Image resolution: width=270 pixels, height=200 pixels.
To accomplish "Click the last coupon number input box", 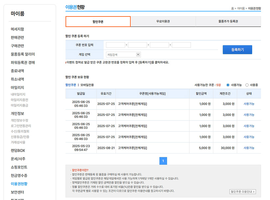I will pyautogui.click(x=181, y=45).
